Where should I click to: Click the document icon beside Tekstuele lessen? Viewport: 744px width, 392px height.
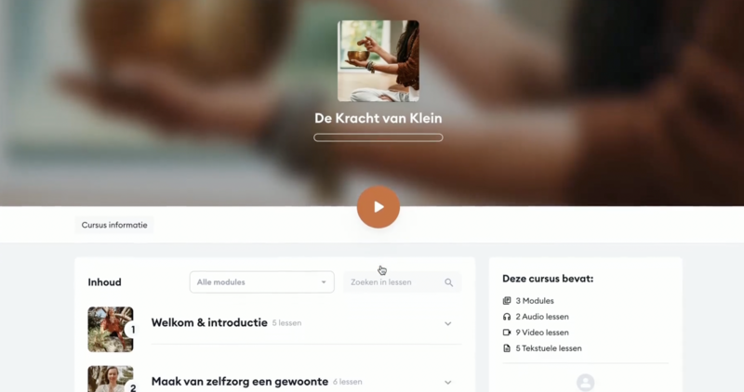[x=507, y=348]
